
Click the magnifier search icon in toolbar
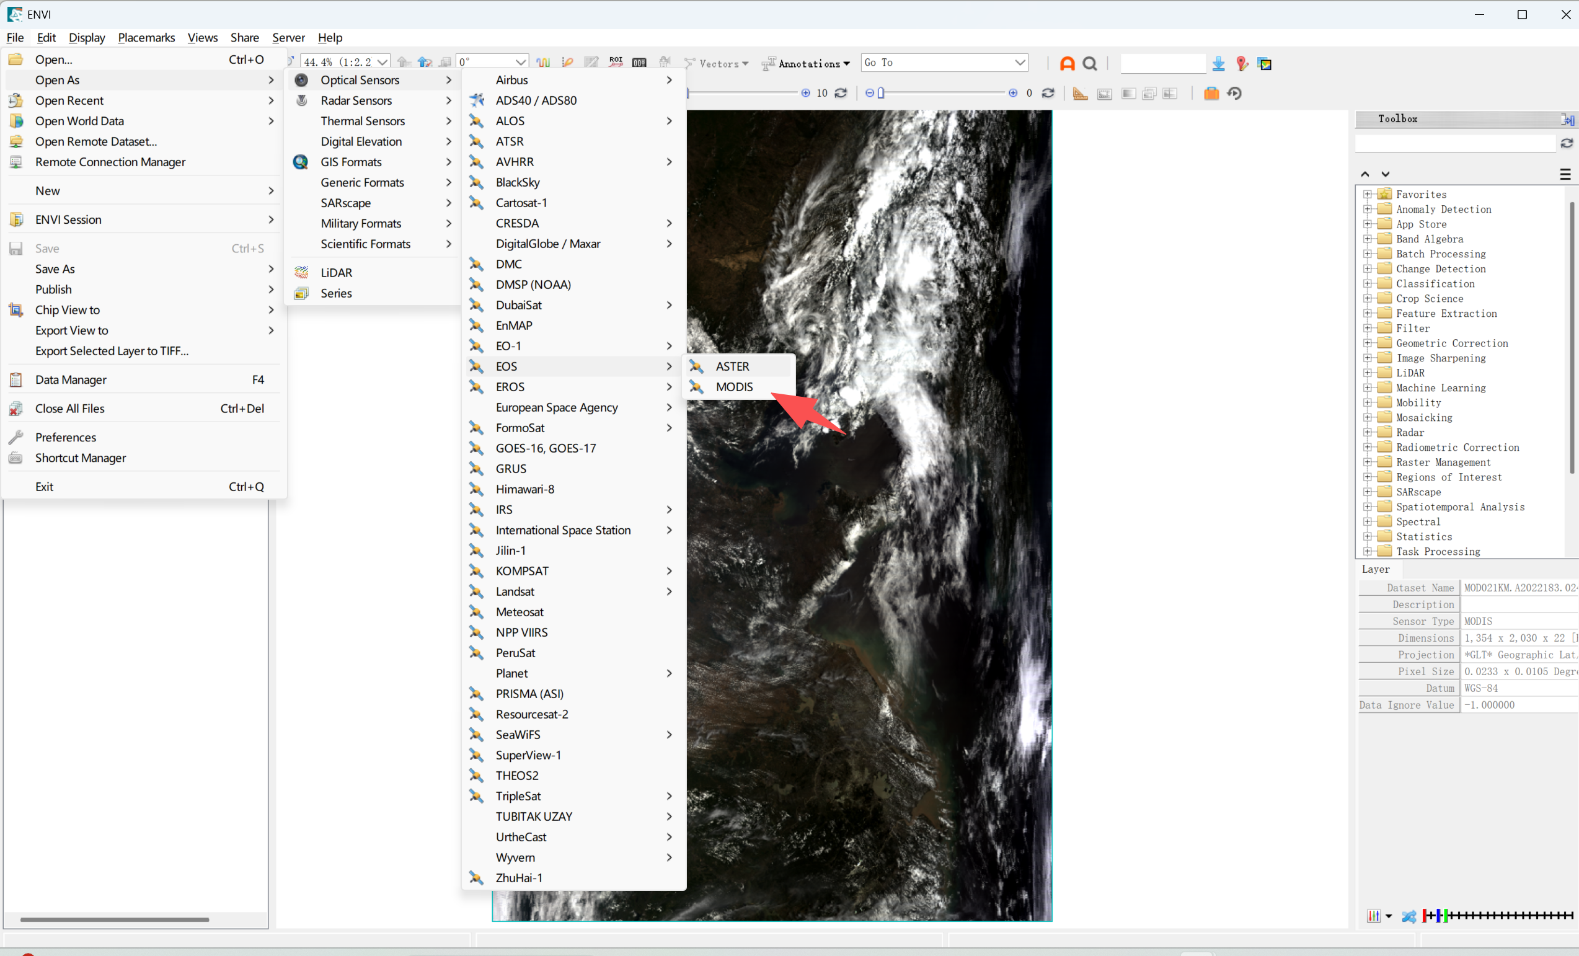point(1089,63)
